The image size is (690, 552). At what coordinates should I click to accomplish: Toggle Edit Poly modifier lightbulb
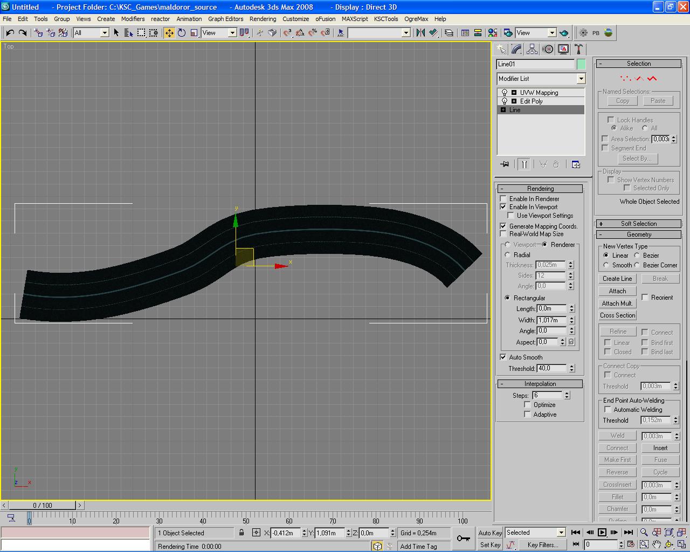click(505, 101)
